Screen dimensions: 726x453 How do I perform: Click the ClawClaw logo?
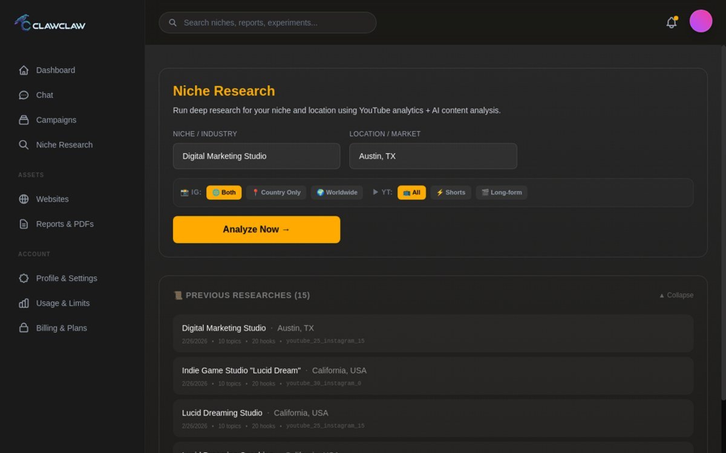click(x=50, y=23)
